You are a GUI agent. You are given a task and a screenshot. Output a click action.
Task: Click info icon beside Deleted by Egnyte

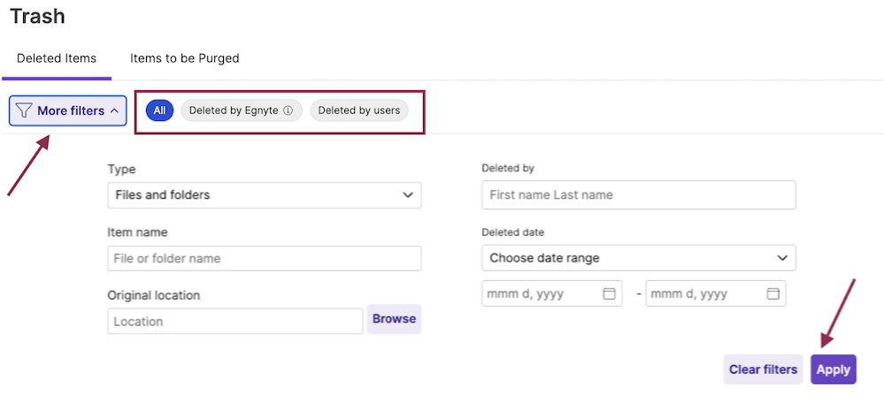pyautogui.click(x=288, y=111)
